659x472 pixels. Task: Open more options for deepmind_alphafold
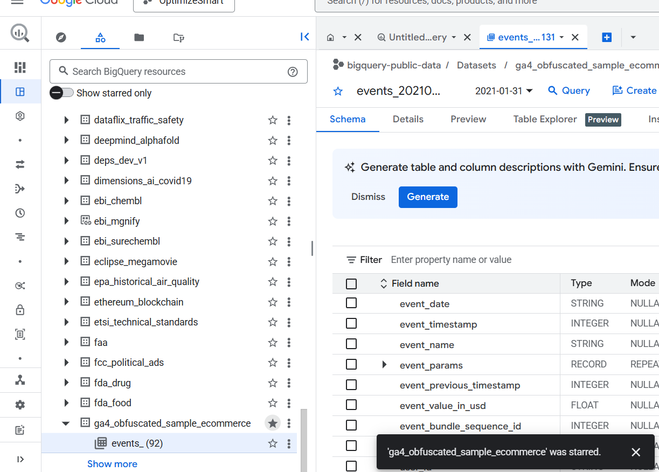[x=289, y=141]
